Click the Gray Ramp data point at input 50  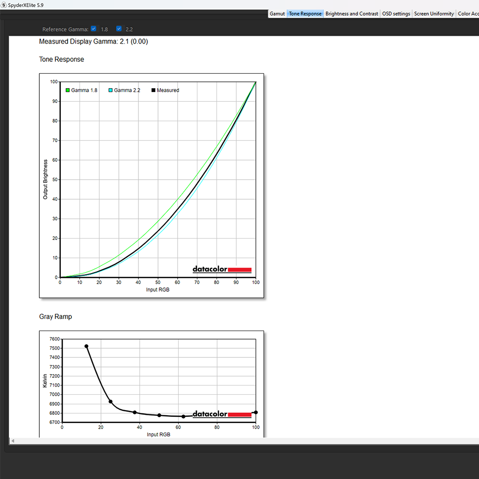coord(159,415)
